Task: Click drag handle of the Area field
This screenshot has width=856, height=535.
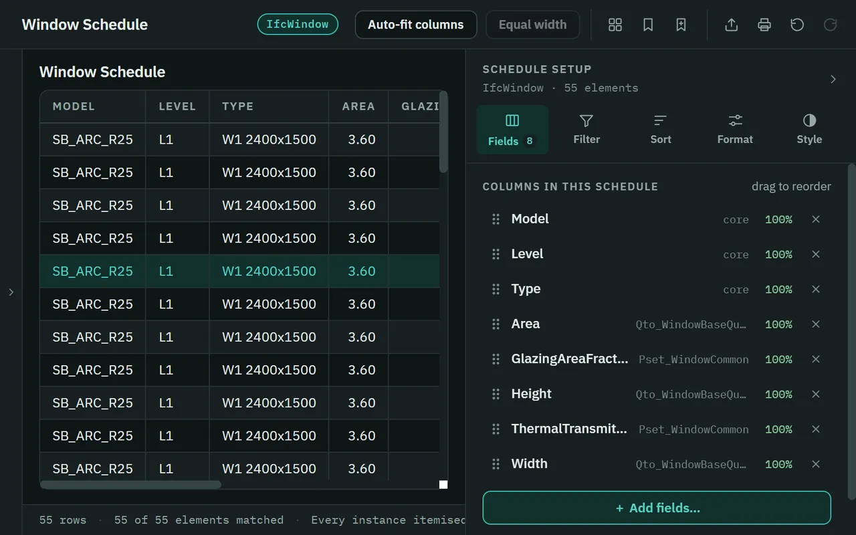Action: tap(496, 324)
